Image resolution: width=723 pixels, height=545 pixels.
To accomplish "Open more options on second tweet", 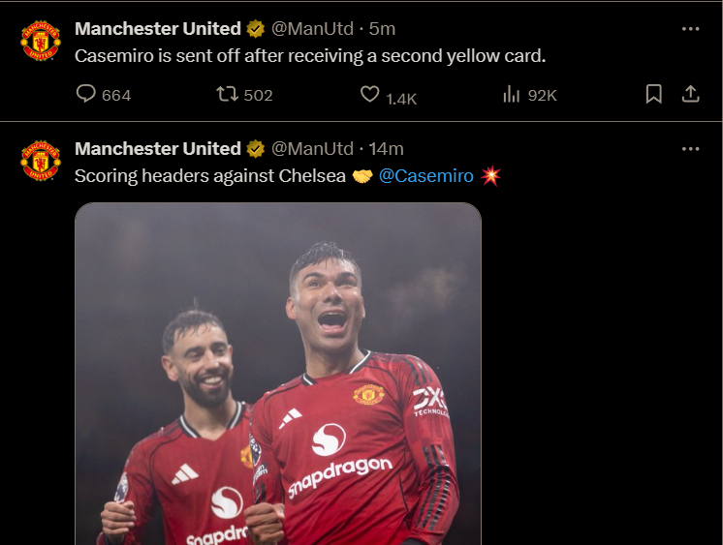I will pyautogui.click(x=690, y=149).
